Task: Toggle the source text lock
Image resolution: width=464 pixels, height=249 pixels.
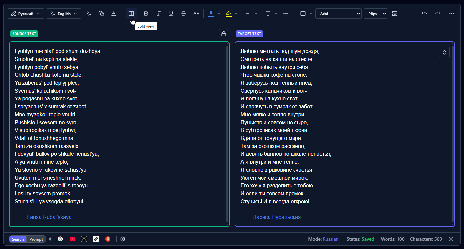Action: pyautogui.click(x=224, y=34)
